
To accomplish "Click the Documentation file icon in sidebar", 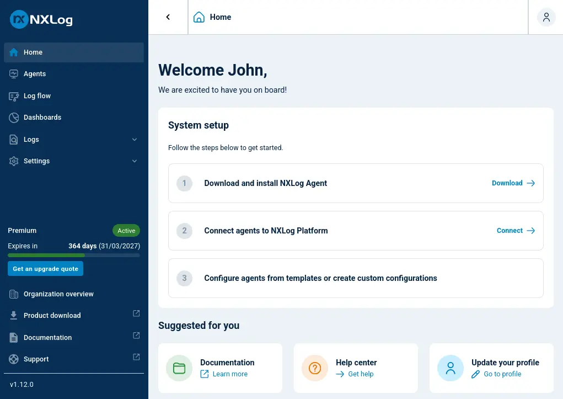I will pyautogui.click(x=14, y=338).
